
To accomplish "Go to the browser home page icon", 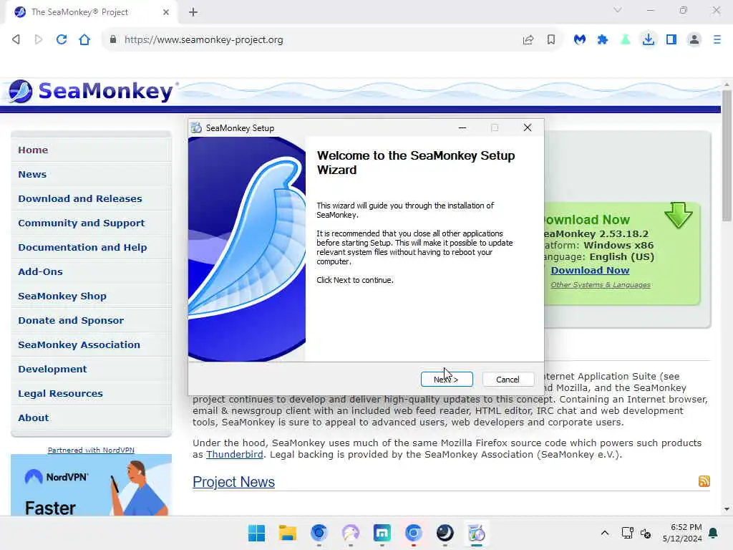I will [84, 40].
